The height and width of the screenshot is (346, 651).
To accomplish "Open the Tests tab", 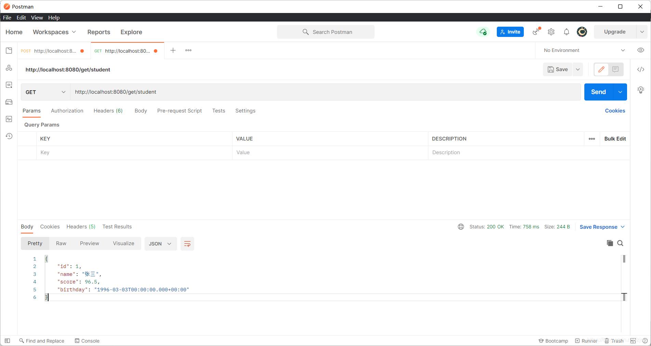I will coord(218,111).
